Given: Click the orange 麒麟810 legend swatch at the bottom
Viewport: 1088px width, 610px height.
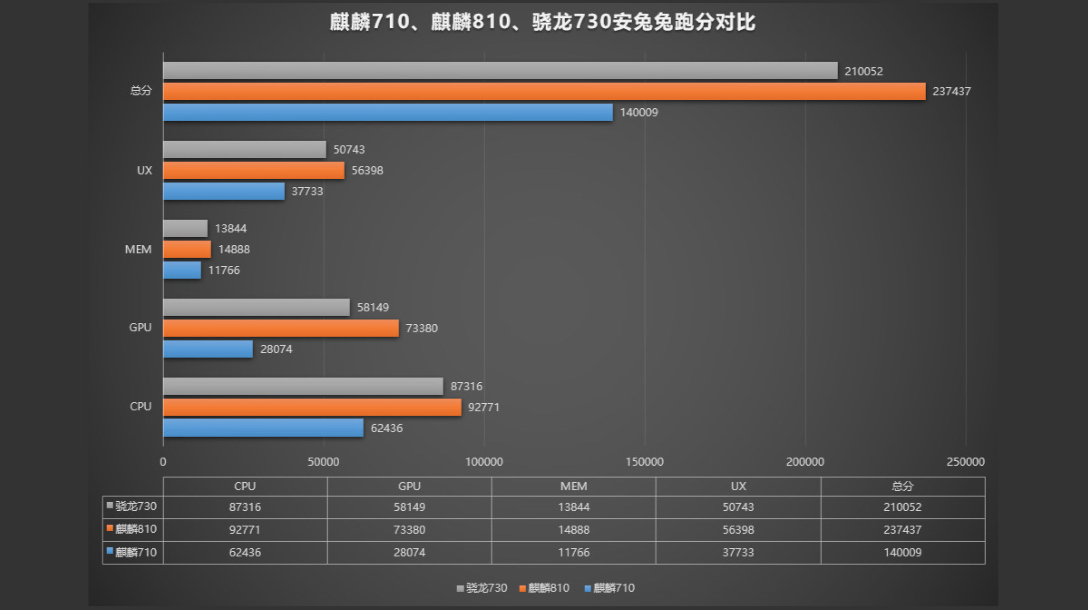Looking at the screenshot, I should click(x=522, y=589).
